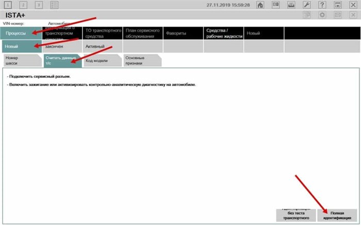The image size is (361, 225).
Task: Open ТО транспортного средства tab
Action: pyautogui.click(x=103, y=33)
